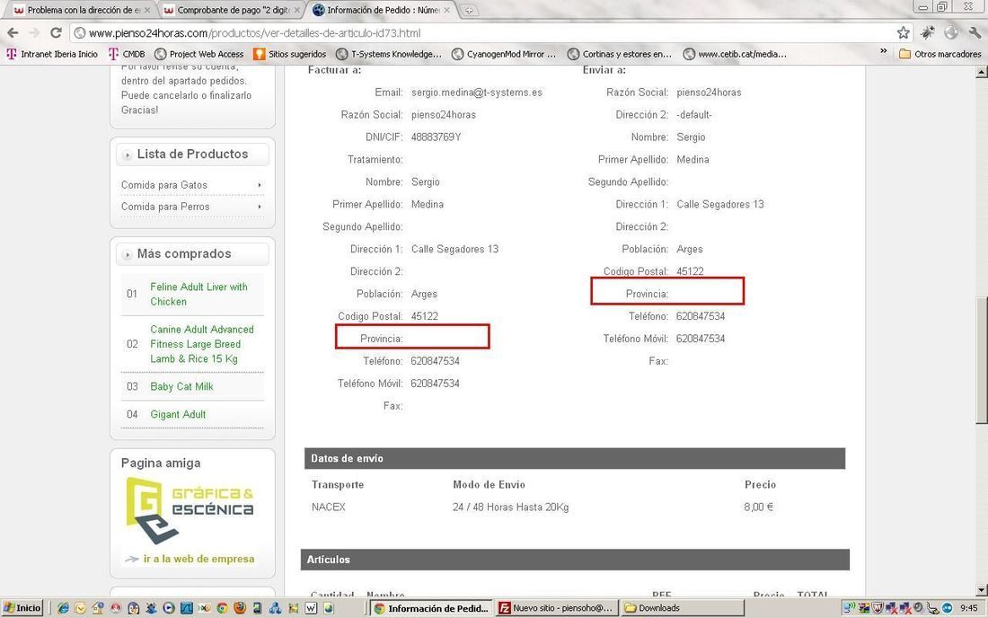Reload the current page

56,32
